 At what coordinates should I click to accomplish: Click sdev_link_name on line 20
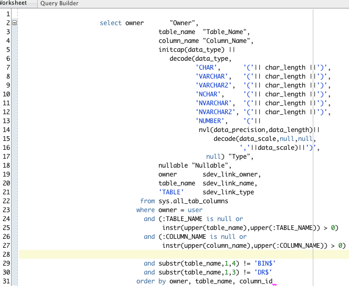(228, 183)
